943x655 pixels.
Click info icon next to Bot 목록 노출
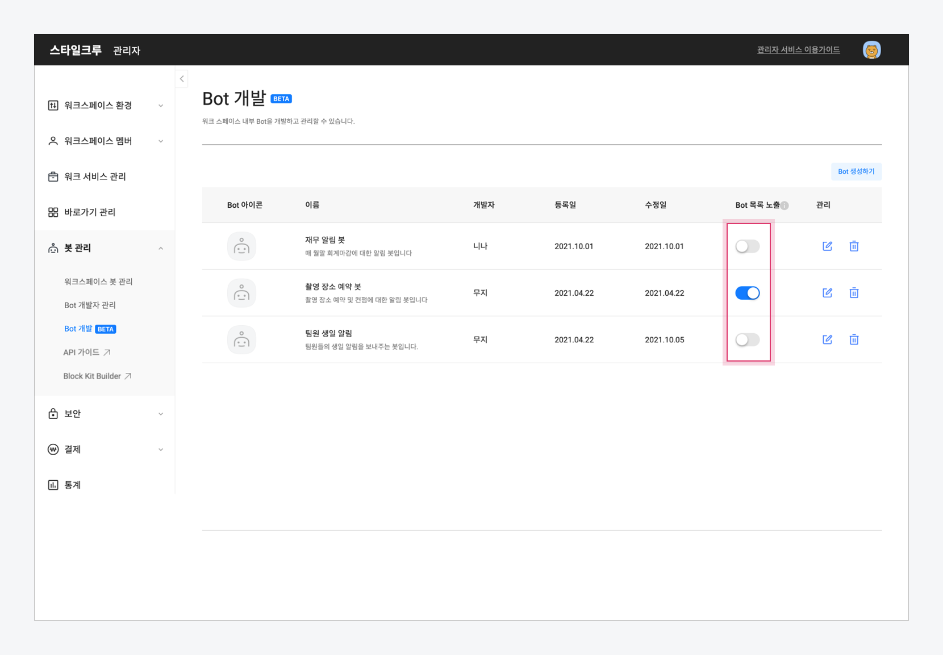[x=785, y=205]
